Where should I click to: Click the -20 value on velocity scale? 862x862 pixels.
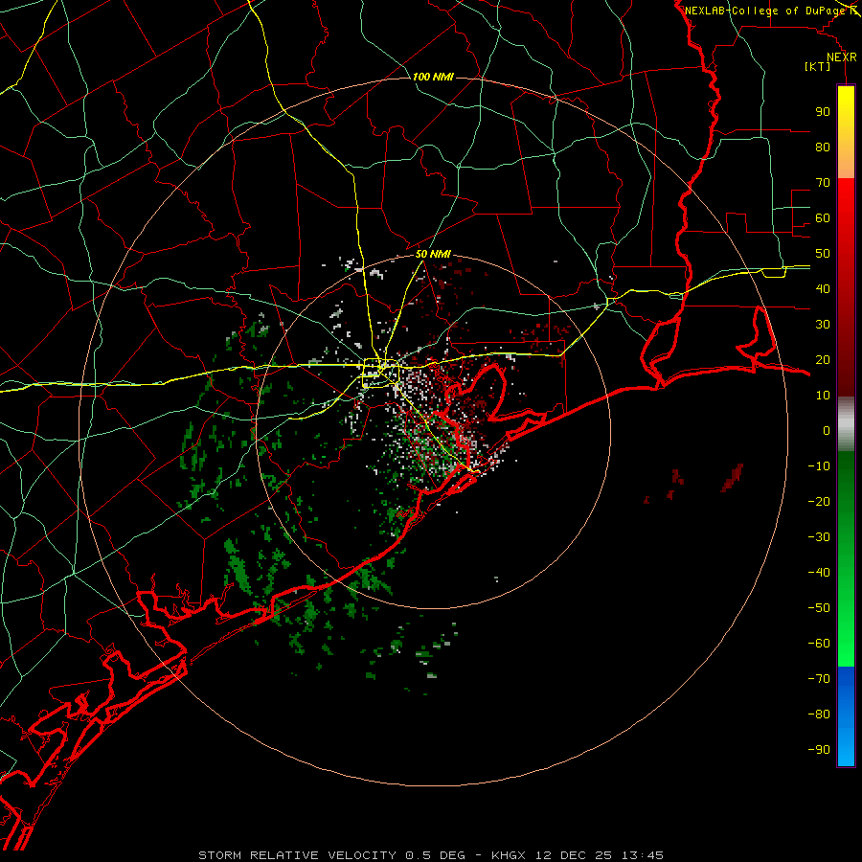click(x=819, y=501)
